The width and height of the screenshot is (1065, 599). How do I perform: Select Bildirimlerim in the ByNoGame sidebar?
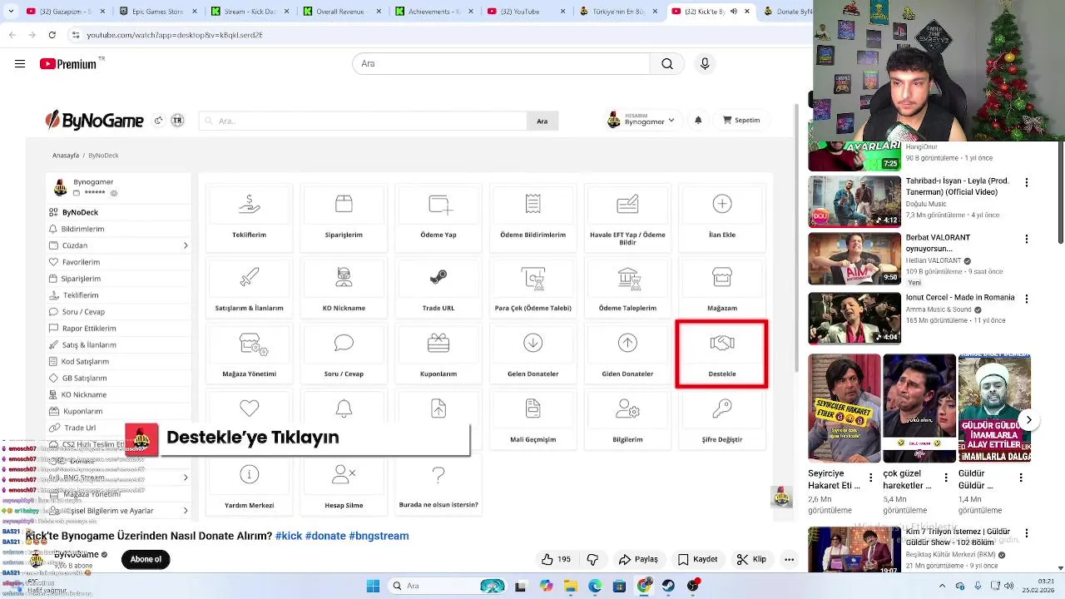tap(82, 229)
